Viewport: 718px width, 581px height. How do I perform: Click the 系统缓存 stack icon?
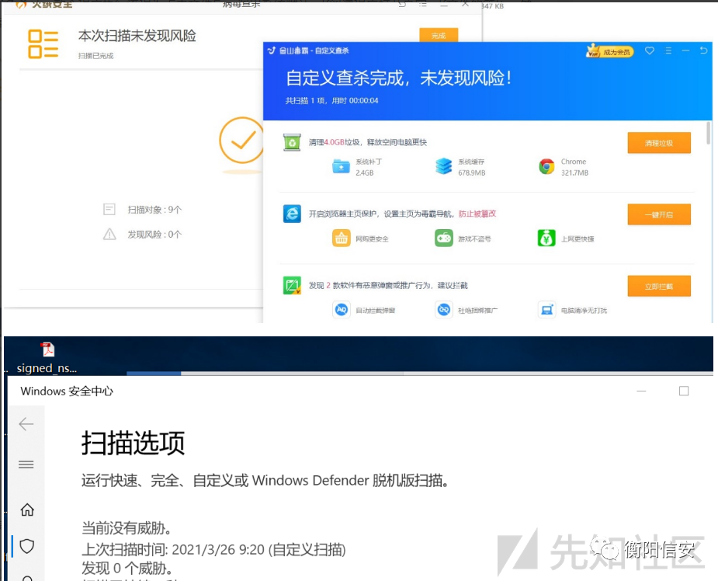[444, 166]
